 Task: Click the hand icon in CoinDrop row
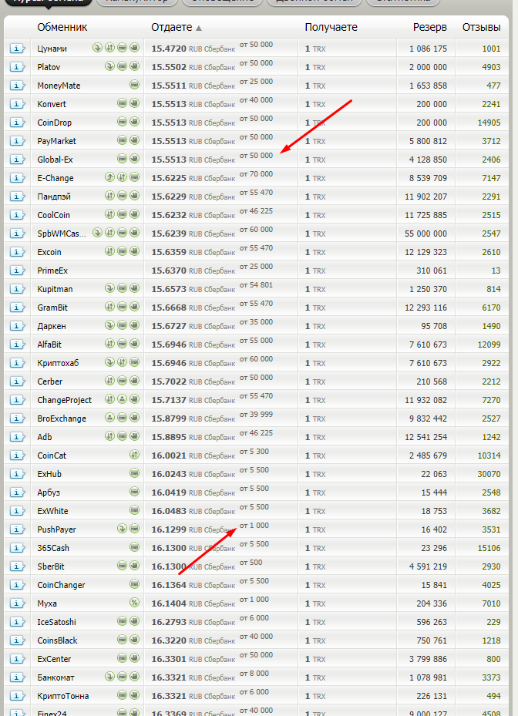[134, 122]
